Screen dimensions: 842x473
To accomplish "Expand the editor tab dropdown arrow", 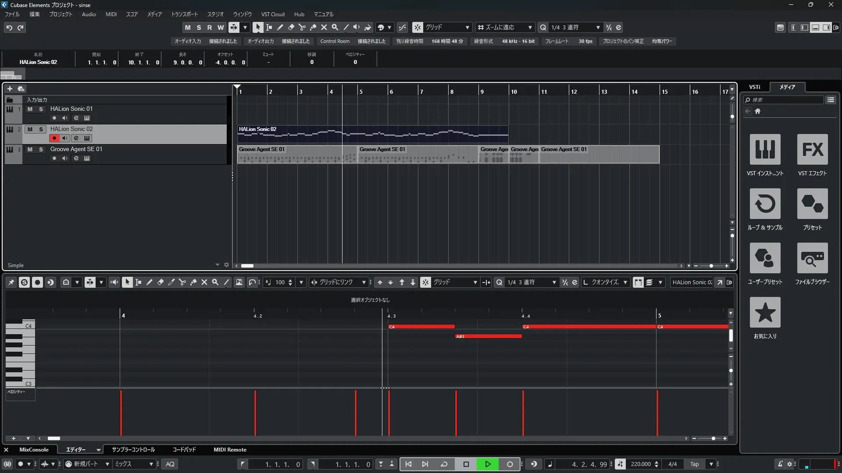I will point(98,450).
